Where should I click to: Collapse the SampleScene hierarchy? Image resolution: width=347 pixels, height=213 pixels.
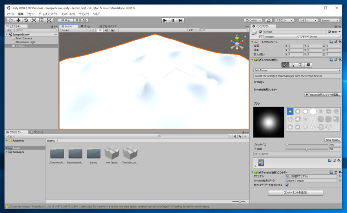pyautogui.click(x=7, y=35)
